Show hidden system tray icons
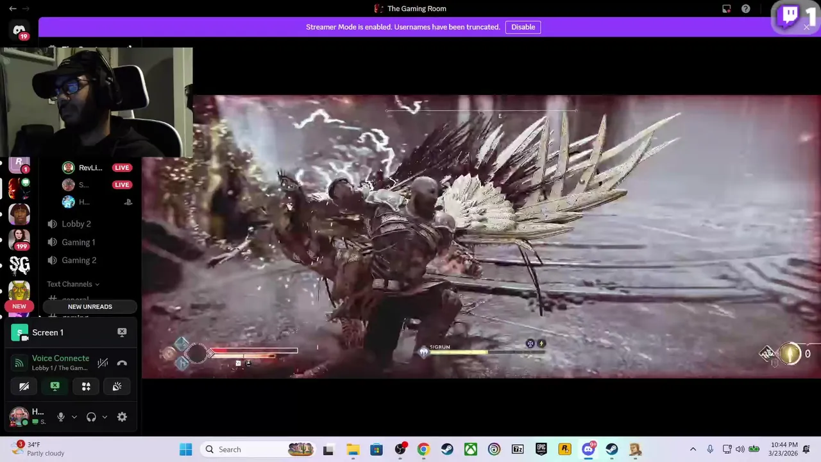This screenshot has height=462, width=821. [x=693, y=450]
